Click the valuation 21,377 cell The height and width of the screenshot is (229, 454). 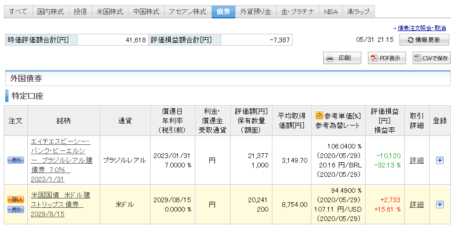point(258,156)
